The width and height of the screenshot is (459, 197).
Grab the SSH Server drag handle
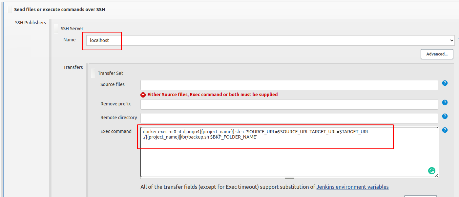pos(56,29)
